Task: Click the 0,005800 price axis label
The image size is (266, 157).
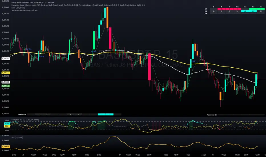Action: coord(6,7)
